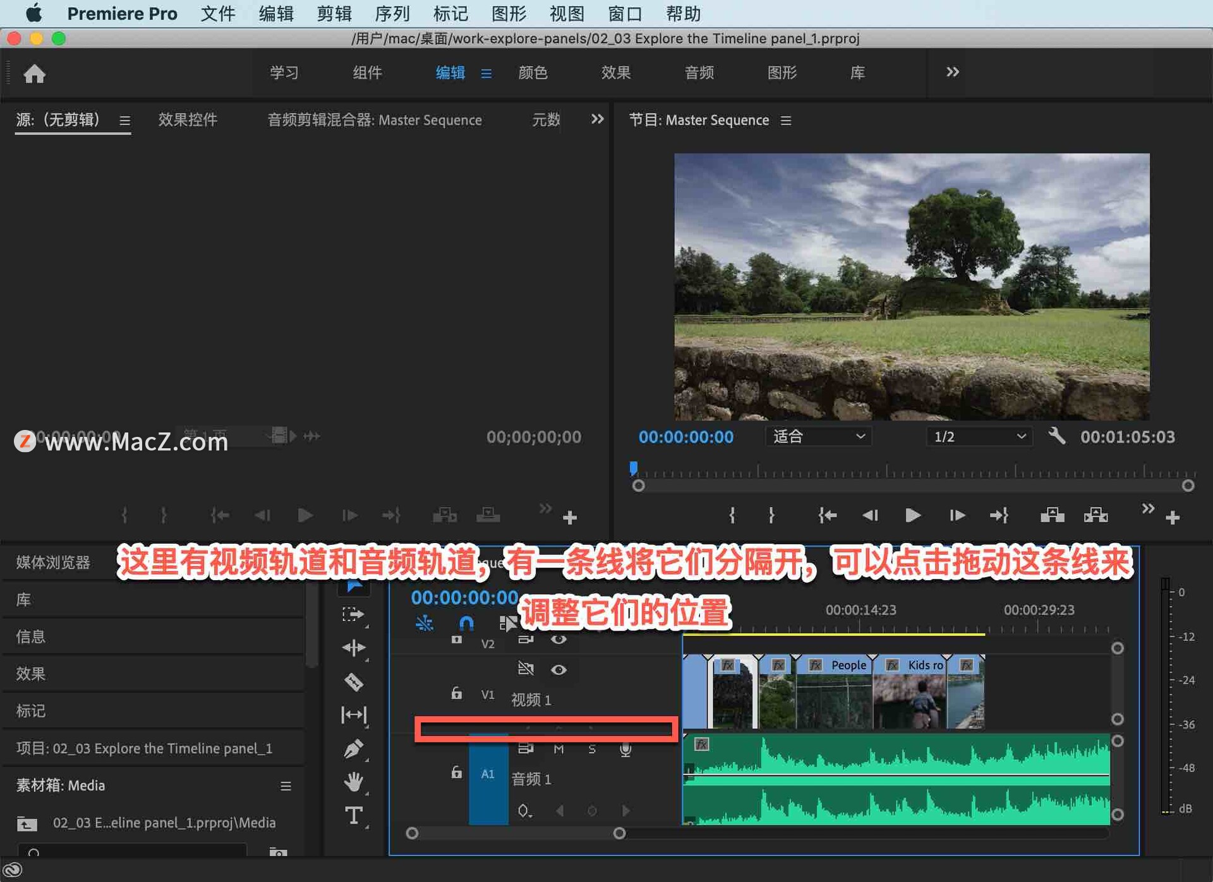Click timeline horizontal zoom scrollbar handle

coord(619,833)
